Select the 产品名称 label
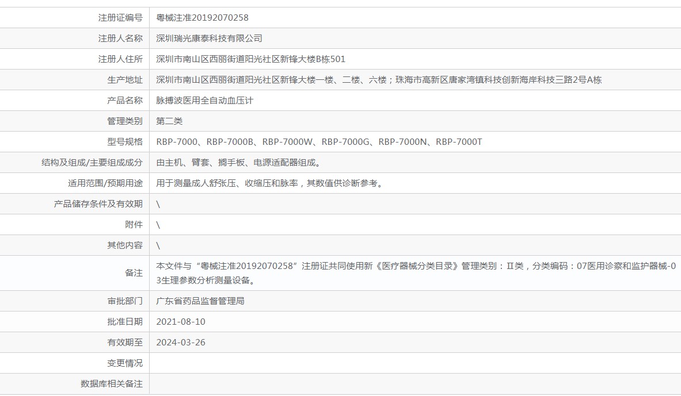681x396 pixels. [x=125, y=101]
